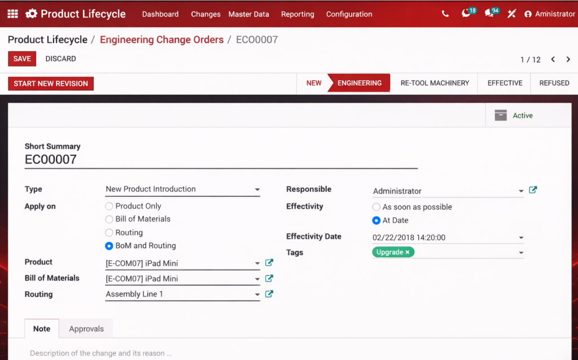This screenshot has height=360, width=578.
Task: Expand the Type dropdown
Action: coord(257,190)
